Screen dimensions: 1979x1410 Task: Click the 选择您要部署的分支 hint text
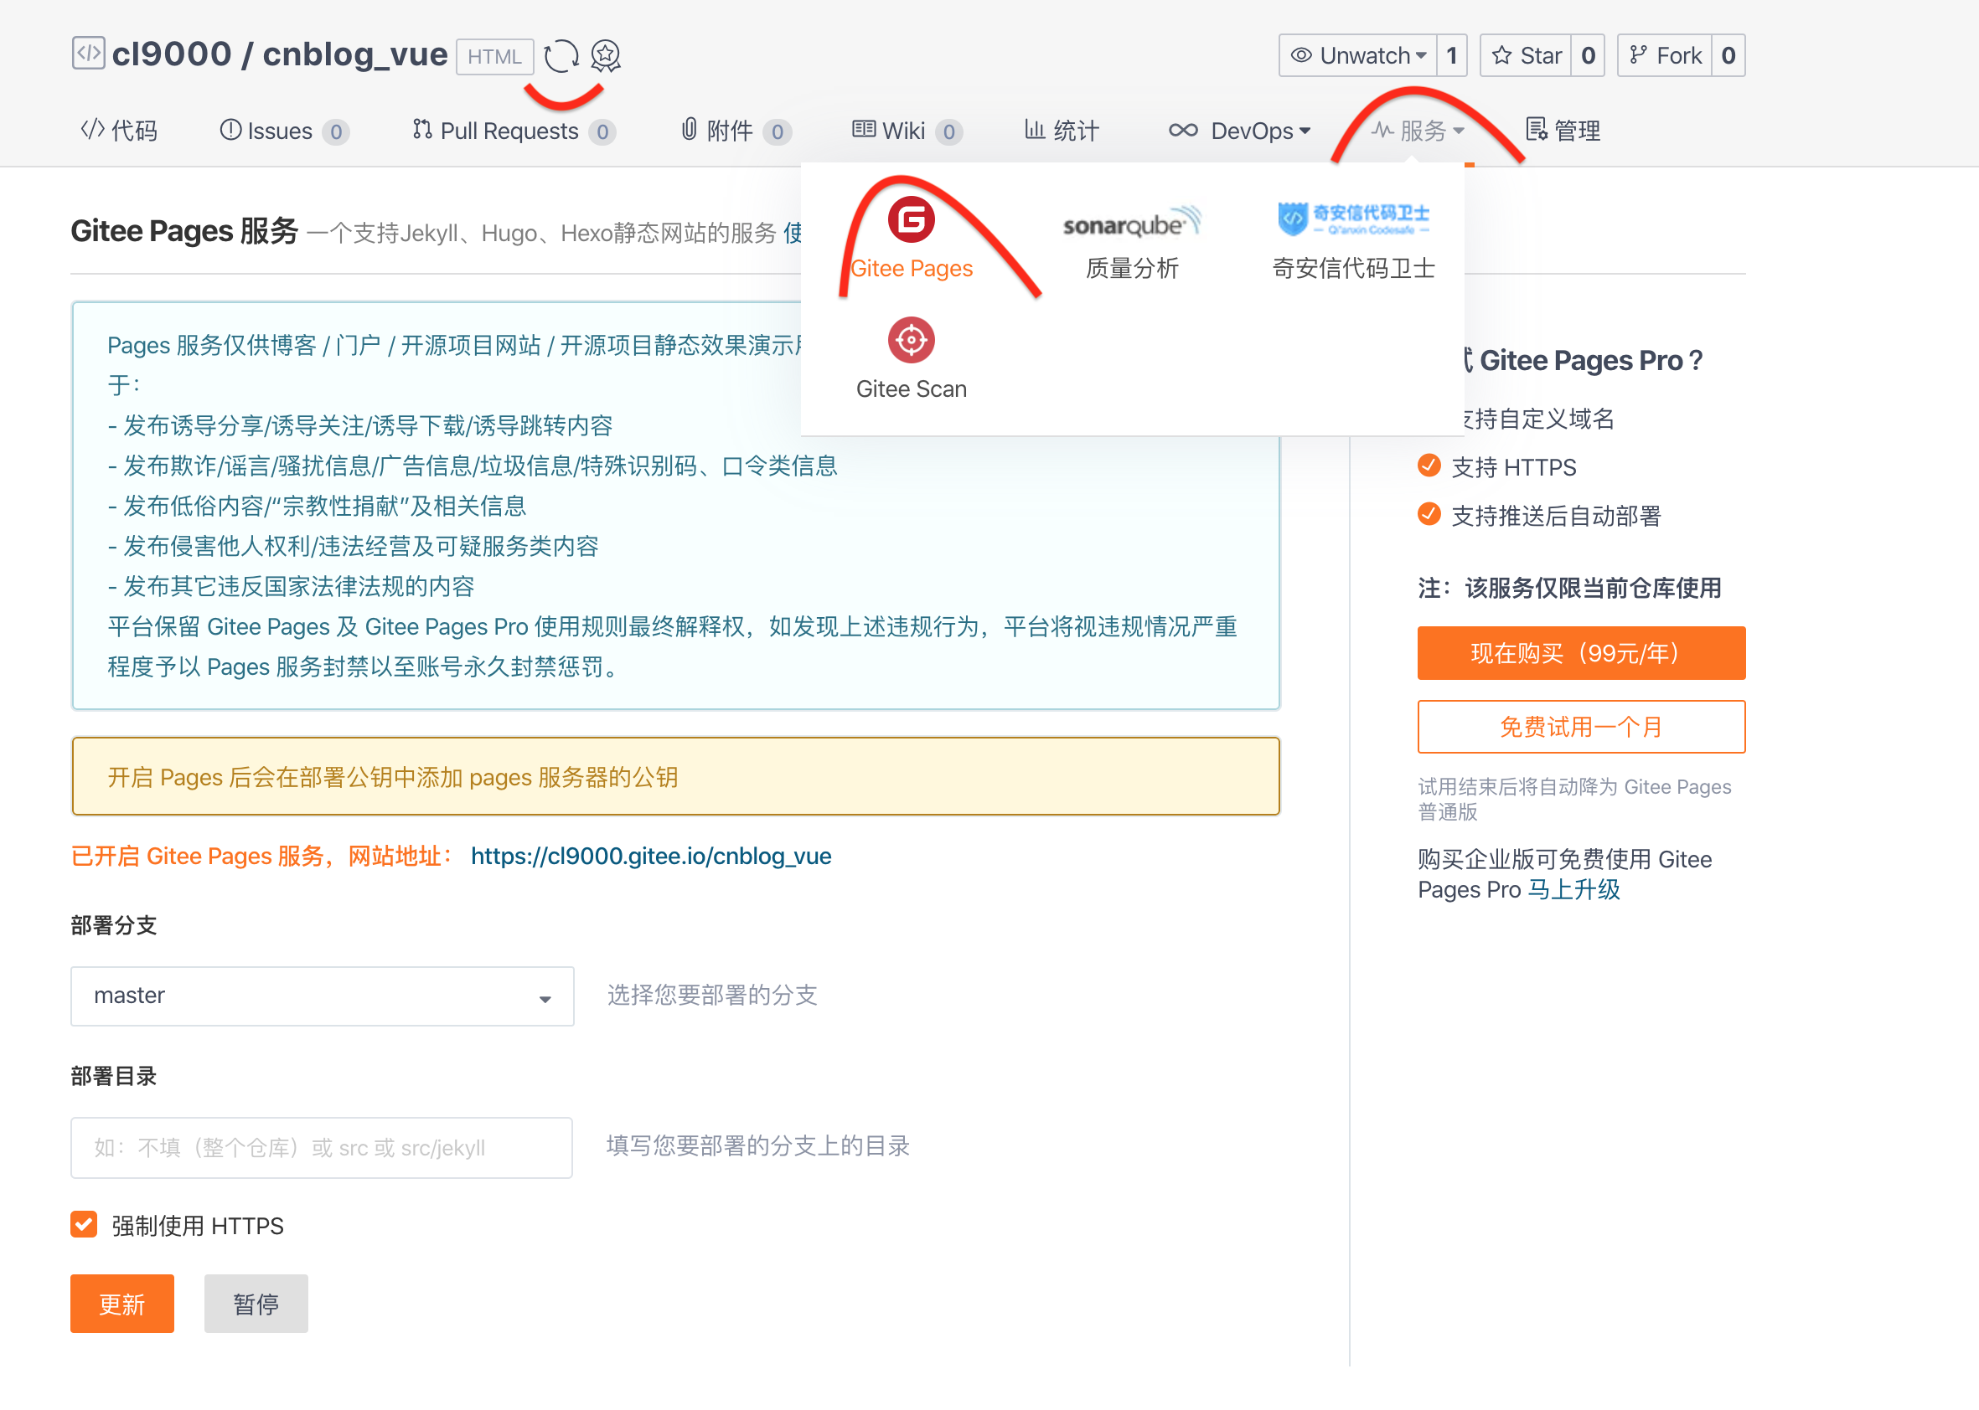pos(712,995)
